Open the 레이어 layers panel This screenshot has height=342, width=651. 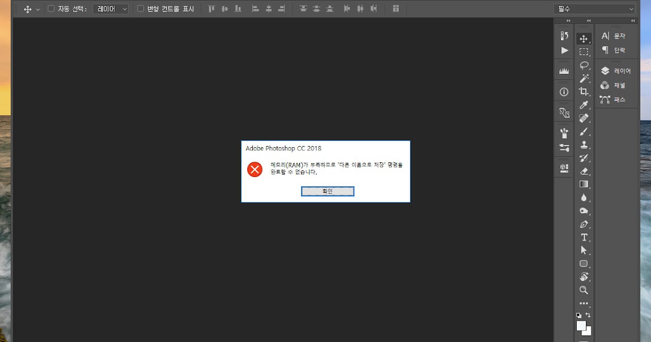(x=616, y=71)
